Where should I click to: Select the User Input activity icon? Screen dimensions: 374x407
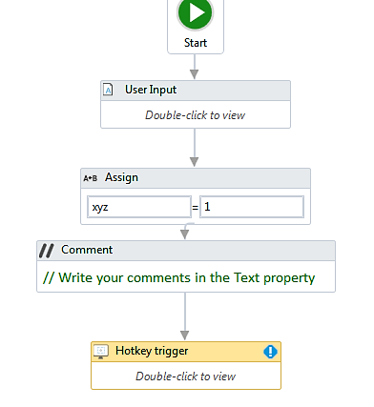pos(108,90)
